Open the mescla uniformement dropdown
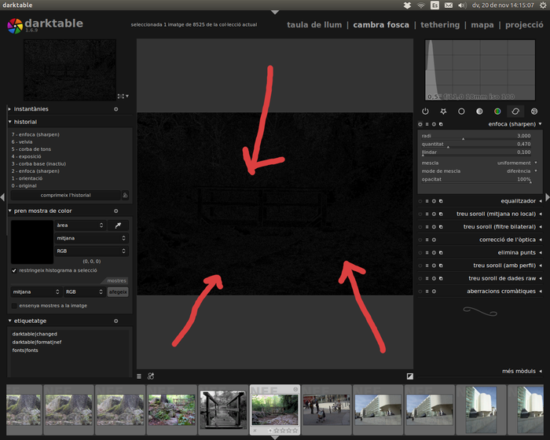Viewport: 550px width, 440px height. [x=480, y=163]
